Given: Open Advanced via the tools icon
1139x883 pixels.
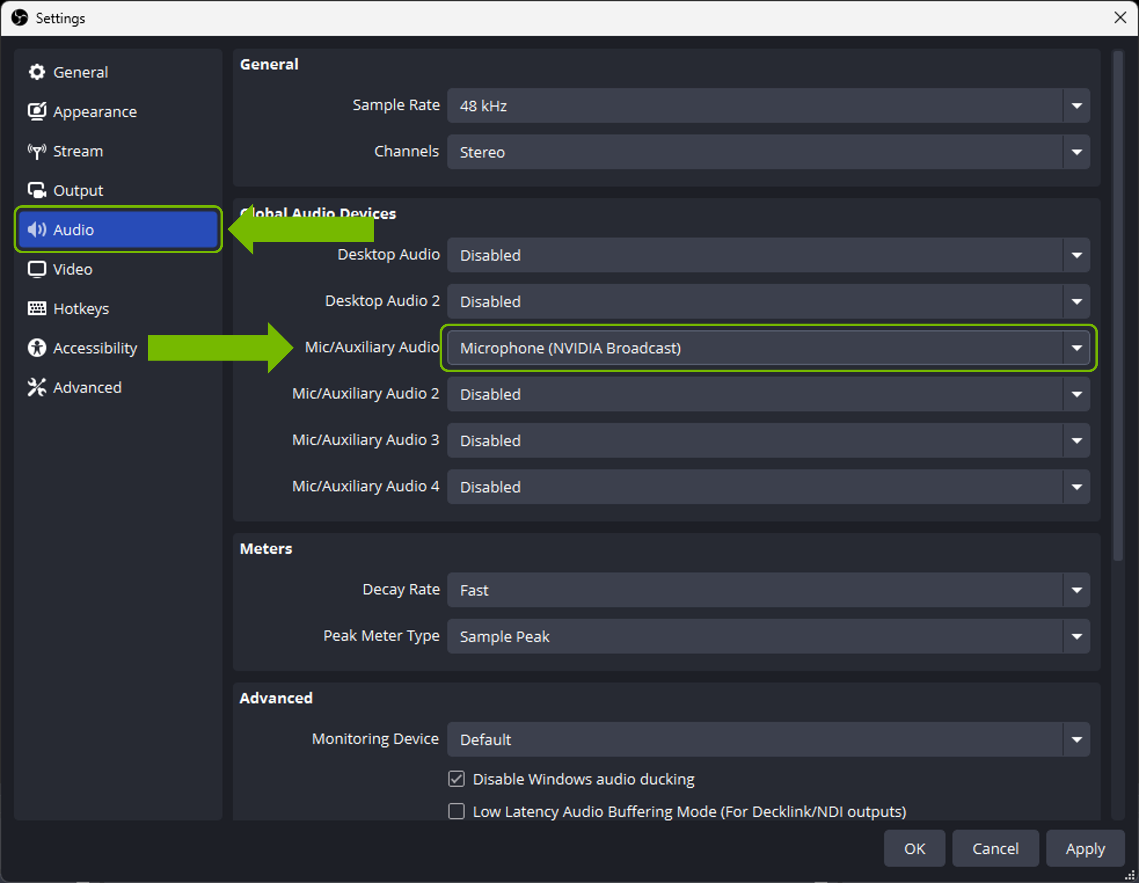Looking at the screenshot, I should point(36,387).
